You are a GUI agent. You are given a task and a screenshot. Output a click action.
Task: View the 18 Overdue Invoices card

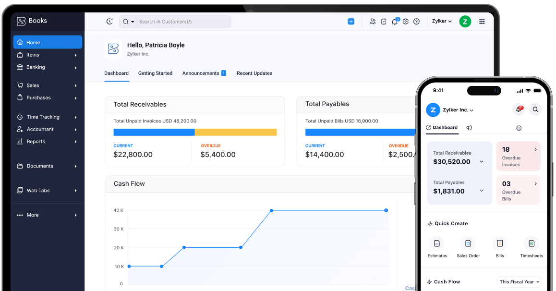(x=518, y=156)
